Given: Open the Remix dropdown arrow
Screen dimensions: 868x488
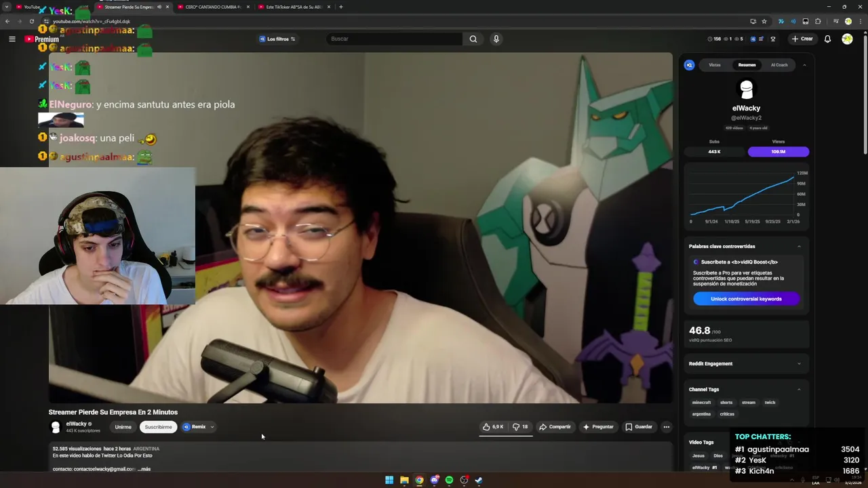Looking at the screenshot, I should pyautogui.click(x=212, y=427).
